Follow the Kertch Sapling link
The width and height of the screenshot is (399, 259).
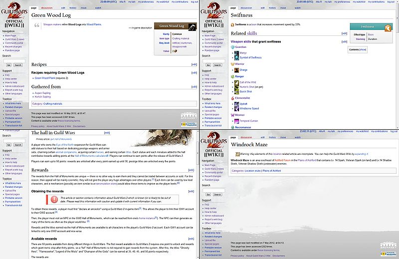coord(43,97)
